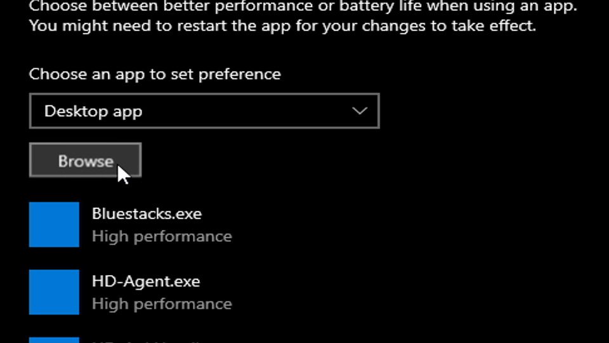609x343 pixels.
Task: Select the Bluestacks.exe list entry name
Action: click(147, 213)
